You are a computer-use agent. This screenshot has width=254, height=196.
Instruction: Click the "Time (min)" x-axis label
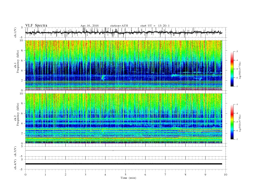click(x=128, y=178)
